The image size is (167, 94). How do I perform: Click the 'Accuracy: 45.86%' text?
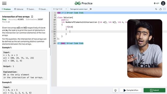16,19
